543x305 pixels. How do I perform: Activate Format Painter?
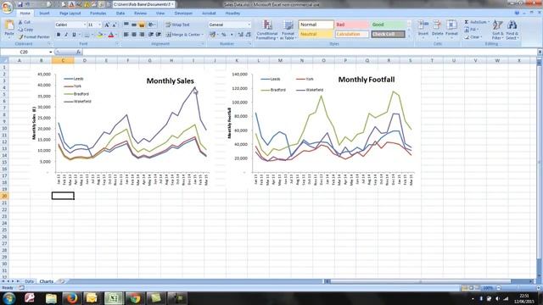34,36
